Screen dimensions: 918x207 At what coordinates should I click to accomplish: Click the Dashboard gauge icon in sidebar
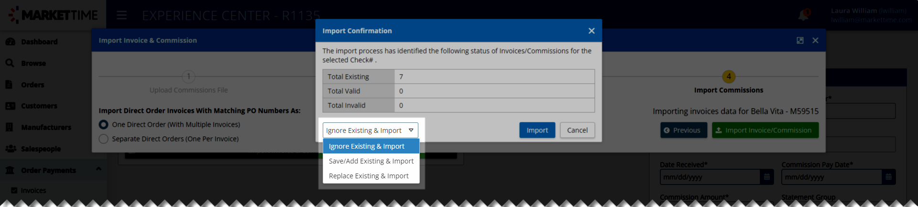coord(10,42)
